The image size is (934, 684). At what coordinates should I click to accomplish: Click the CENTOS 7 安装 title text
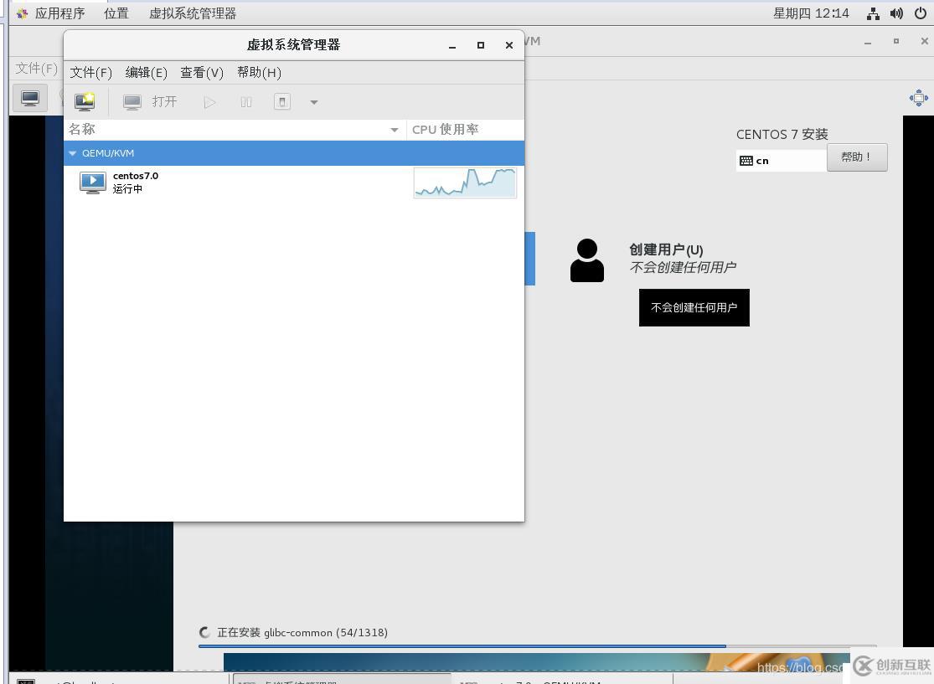(782, 135)
